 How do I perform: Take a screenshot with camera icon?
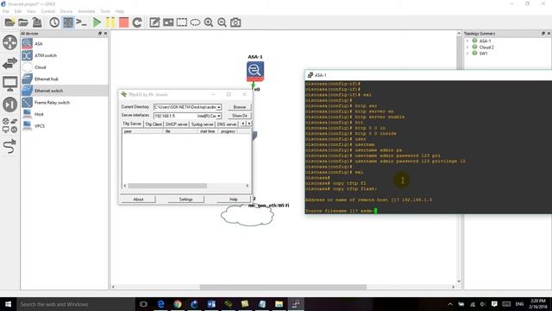[235, 22]
